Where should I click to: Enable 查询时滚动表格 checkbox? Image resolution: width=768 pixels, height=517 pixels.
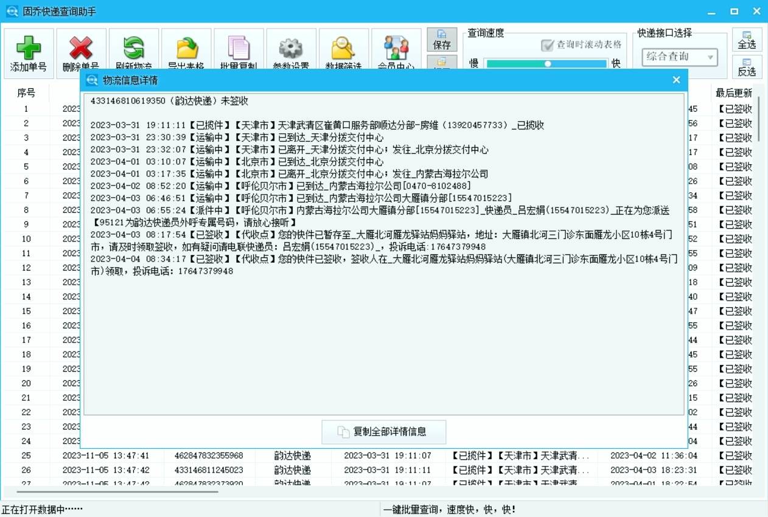[547, 46]
